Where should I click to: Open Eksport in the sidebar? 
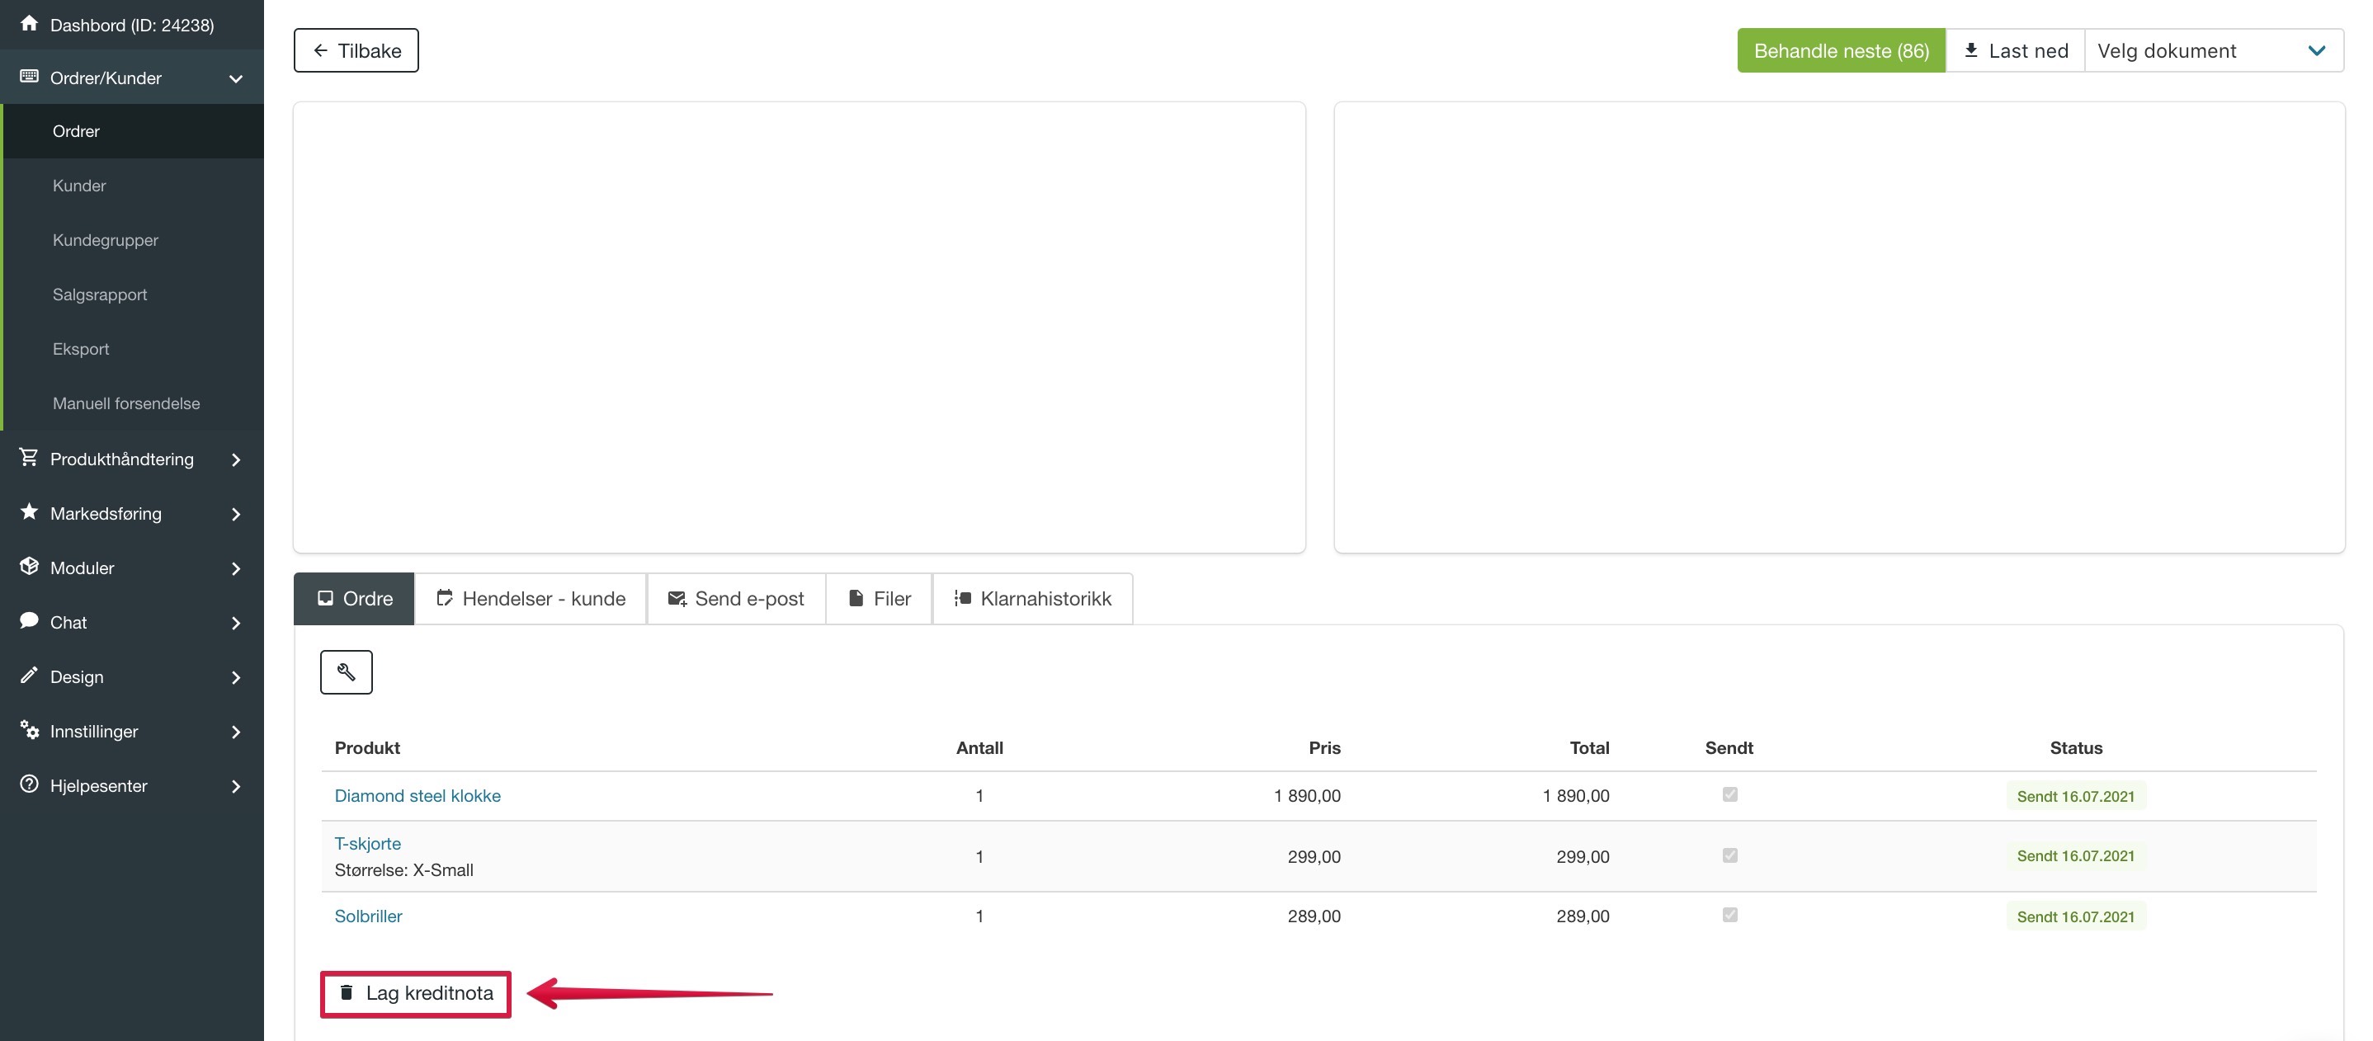click(132, 348)
